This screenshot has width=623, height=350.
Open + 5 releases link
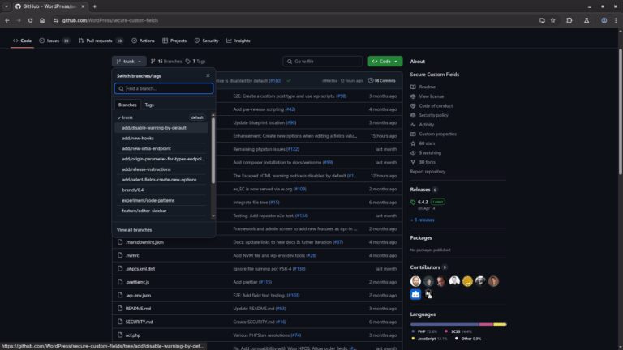pos(422,220)
